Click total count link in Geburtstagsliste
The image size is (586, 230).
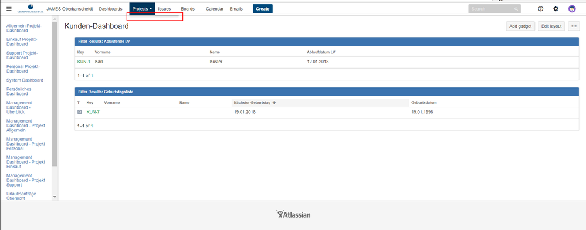click(x=92, y=126)
